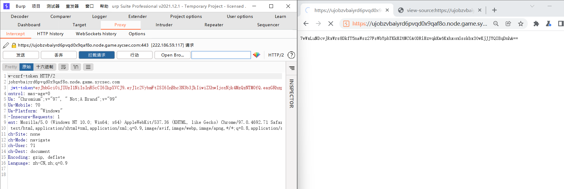Click the 发送 forward button
The width and height of the screenshot is (564, 189).
pyautogui.click(x=21, y=55)
